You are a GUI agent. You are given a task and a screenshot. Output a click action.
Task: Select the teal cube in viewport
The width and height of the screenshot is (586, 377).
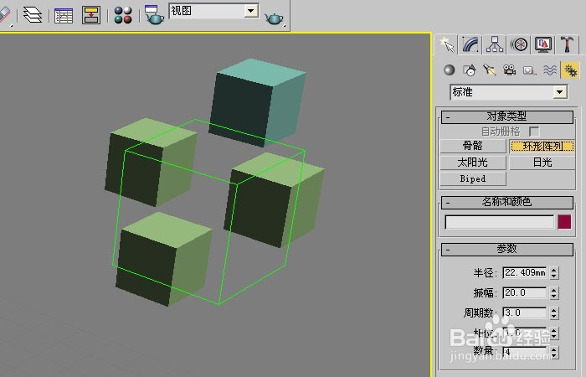[258, 102]
